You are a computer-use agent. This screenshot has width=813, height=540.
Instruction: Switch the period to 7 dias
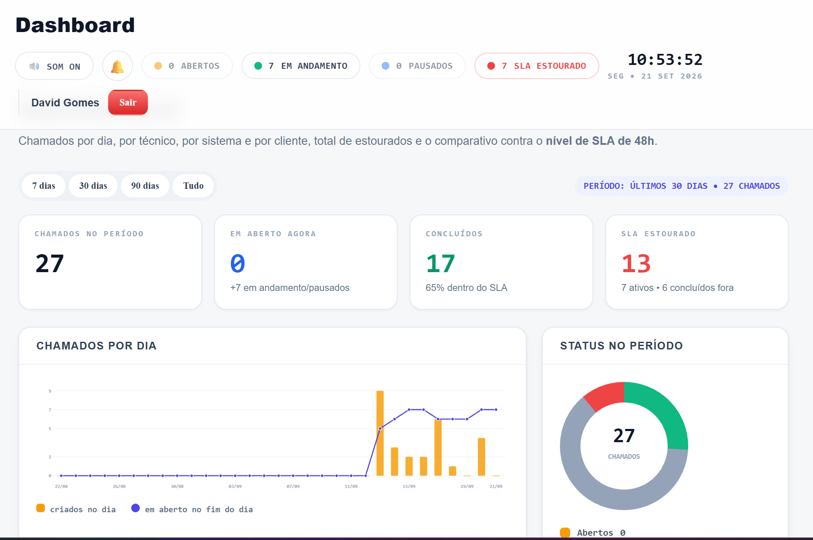[44, 186]
